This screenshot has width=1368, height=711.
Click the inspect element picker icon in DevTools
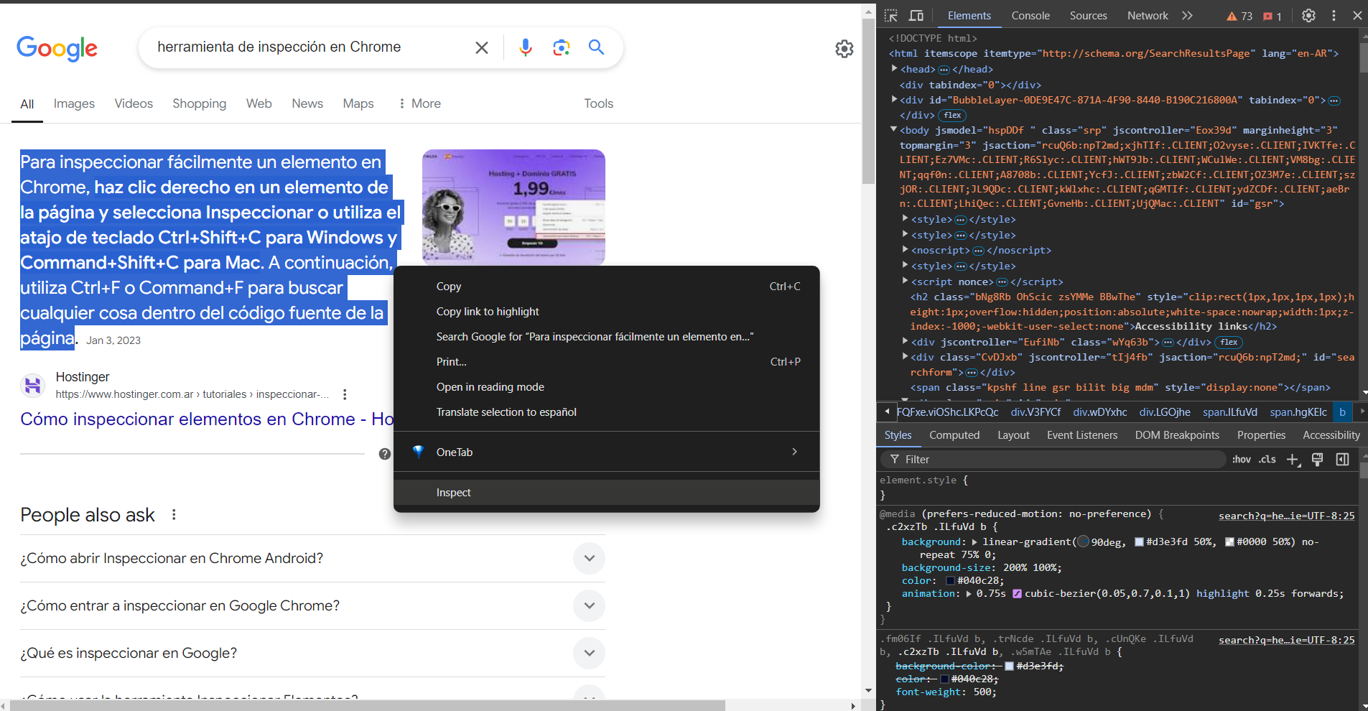tap(891, 15)
